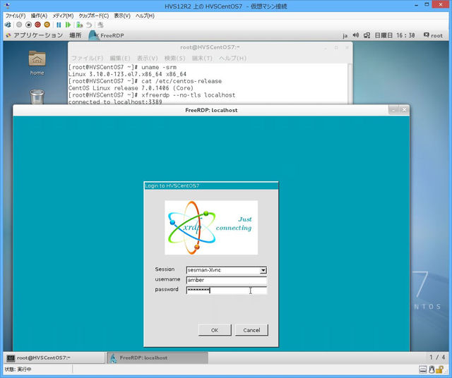Open the home folder desktop icon
Image resolution: width=452 pixels, height=378 pixels.
coord(37,59)
